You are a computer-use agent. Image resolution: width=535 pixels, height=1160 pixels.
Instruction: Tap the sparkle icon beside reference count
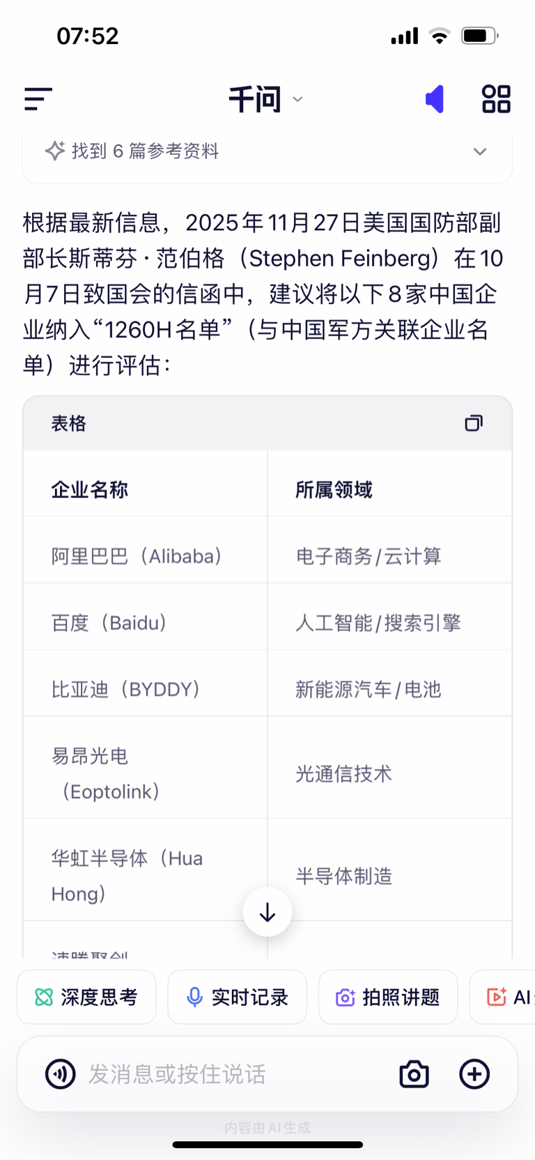point(54,151)
